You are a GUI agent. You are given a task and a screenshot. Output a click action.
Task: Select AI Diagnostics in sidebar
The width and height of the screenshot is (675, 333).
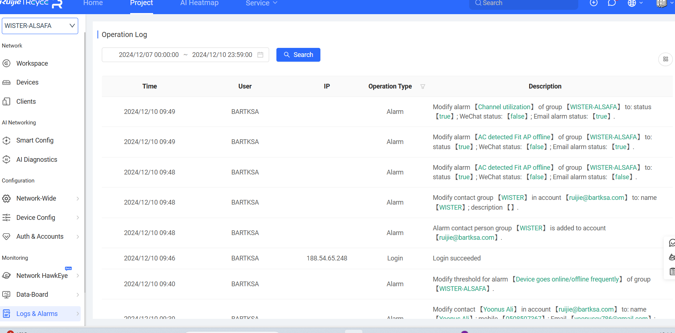(37, 160)
